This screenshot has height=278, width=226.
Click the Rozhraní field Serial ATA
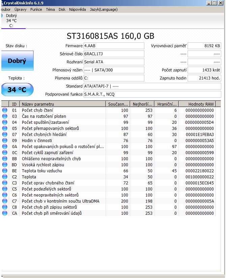click(114, 62)
